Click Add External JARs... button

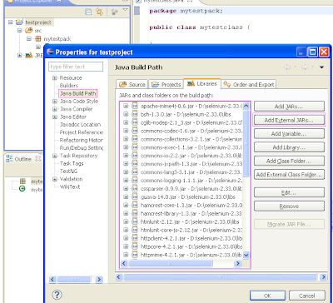pos(289,120)
